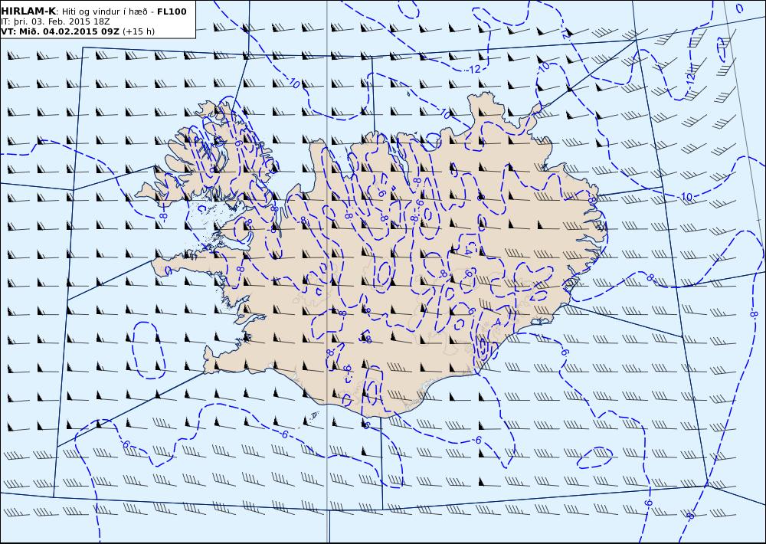
Task: Select the 'IT: þri. 03. Feb. 2015 18Z' line
Action: click(x=55, y=22)
